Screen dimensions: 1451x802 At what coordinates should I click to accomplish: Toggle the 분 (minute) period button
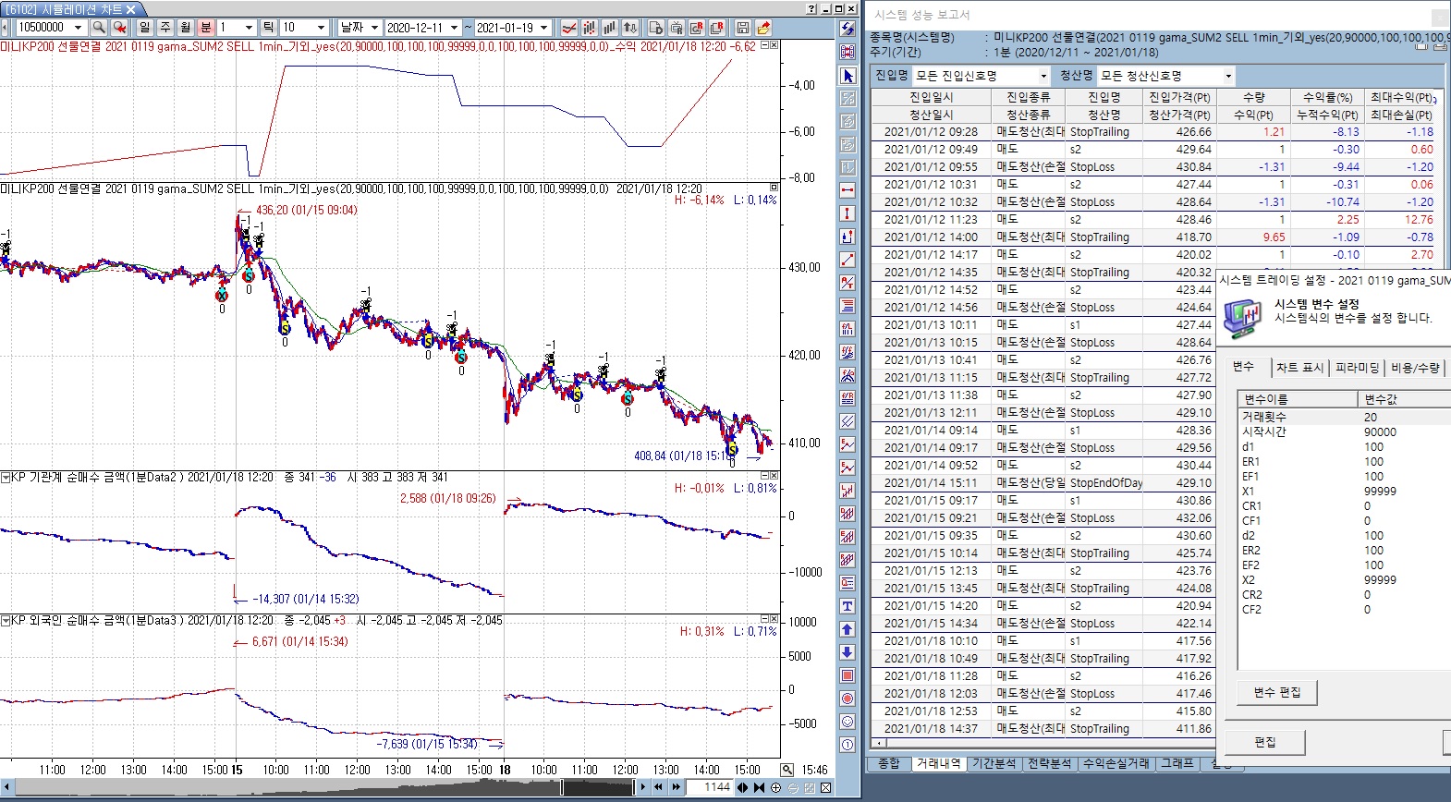click(205, 28)
